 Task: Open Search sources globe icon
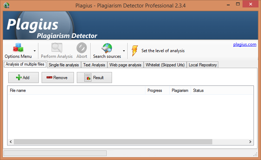click(x=107, y=48)
